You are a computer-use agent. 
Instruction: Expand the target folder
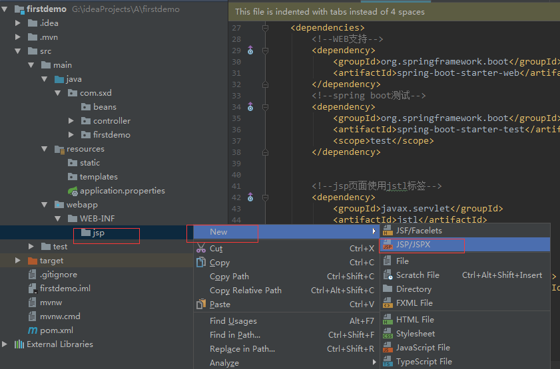18,261
